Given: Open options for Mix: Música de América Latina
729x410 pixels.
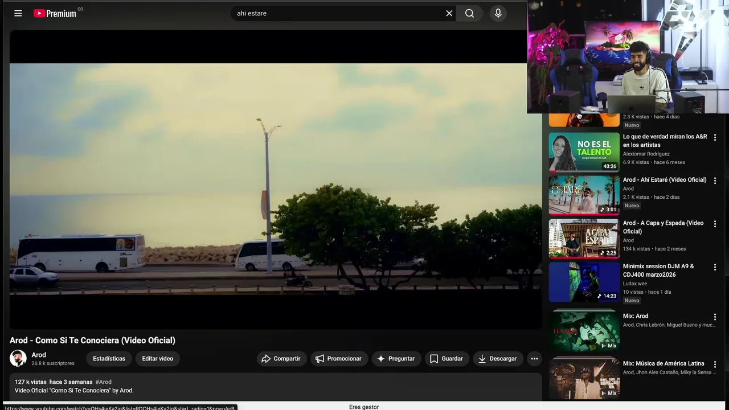Looking at the screenshot, I should pyautogui.click(x=715, y=364).
